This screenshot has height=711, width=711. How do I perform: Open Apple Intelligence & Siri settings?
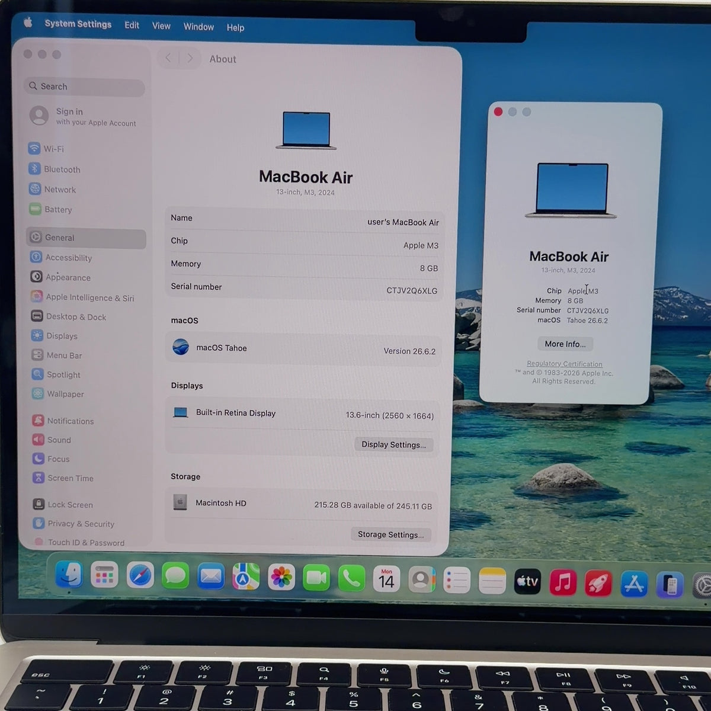tap(82, 297)
